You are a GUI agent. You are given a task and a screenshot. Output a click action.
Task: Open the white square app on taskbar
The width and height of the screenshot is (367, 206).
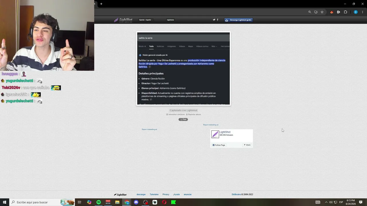(155, 202)
